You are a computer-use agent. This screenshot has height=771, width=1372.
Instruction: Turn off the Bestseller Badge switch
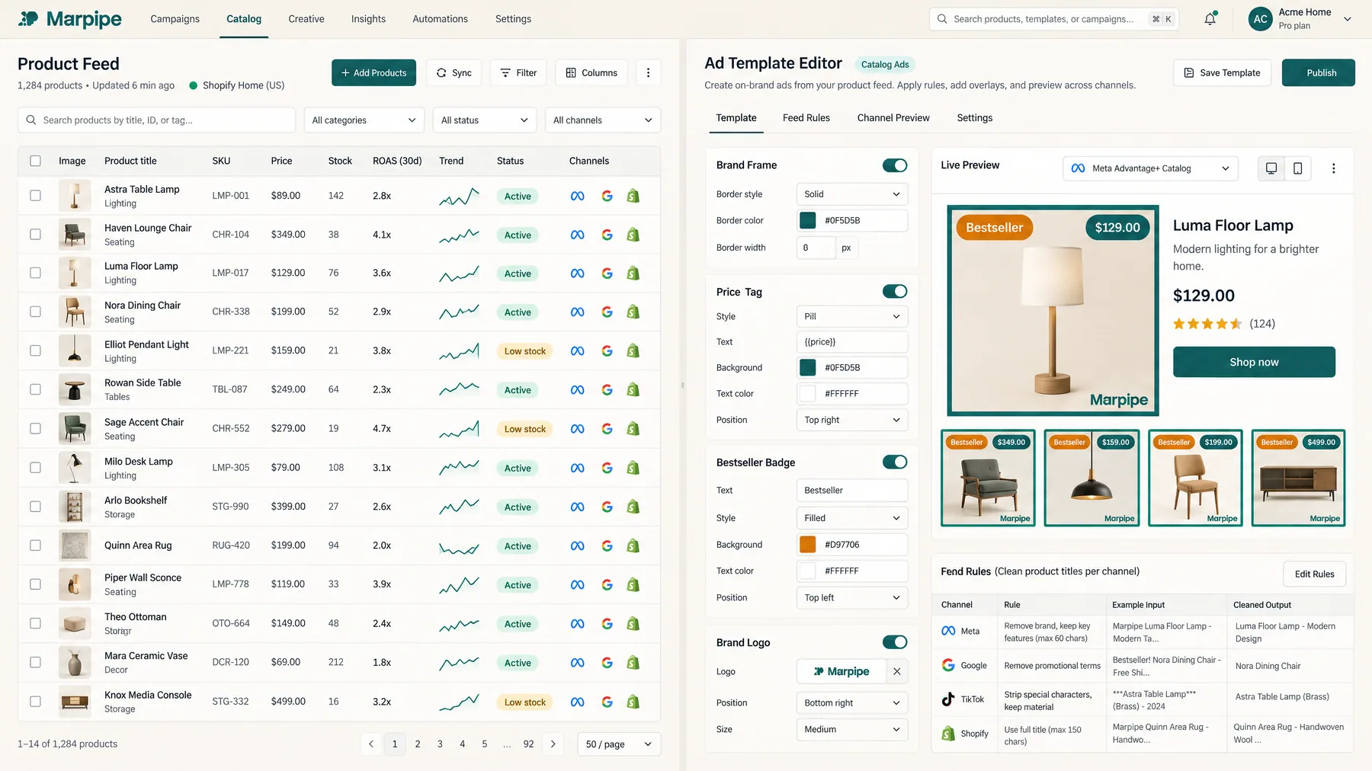coord(895,462)
